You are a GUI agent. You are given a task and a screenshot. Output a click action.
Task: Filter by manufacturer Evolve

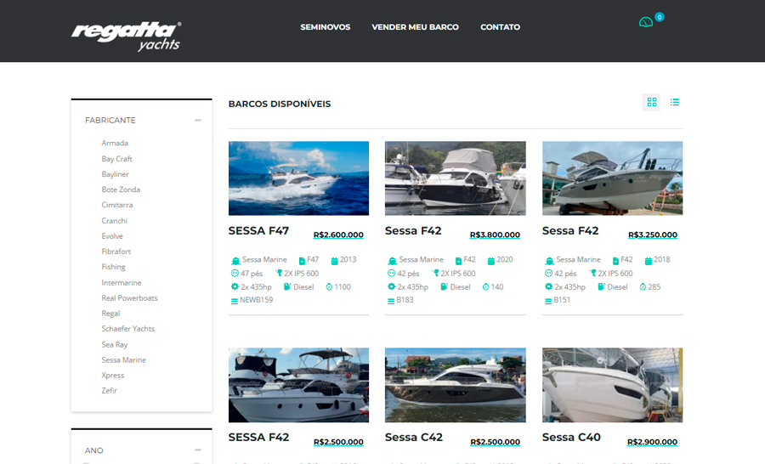coord(112,236)
